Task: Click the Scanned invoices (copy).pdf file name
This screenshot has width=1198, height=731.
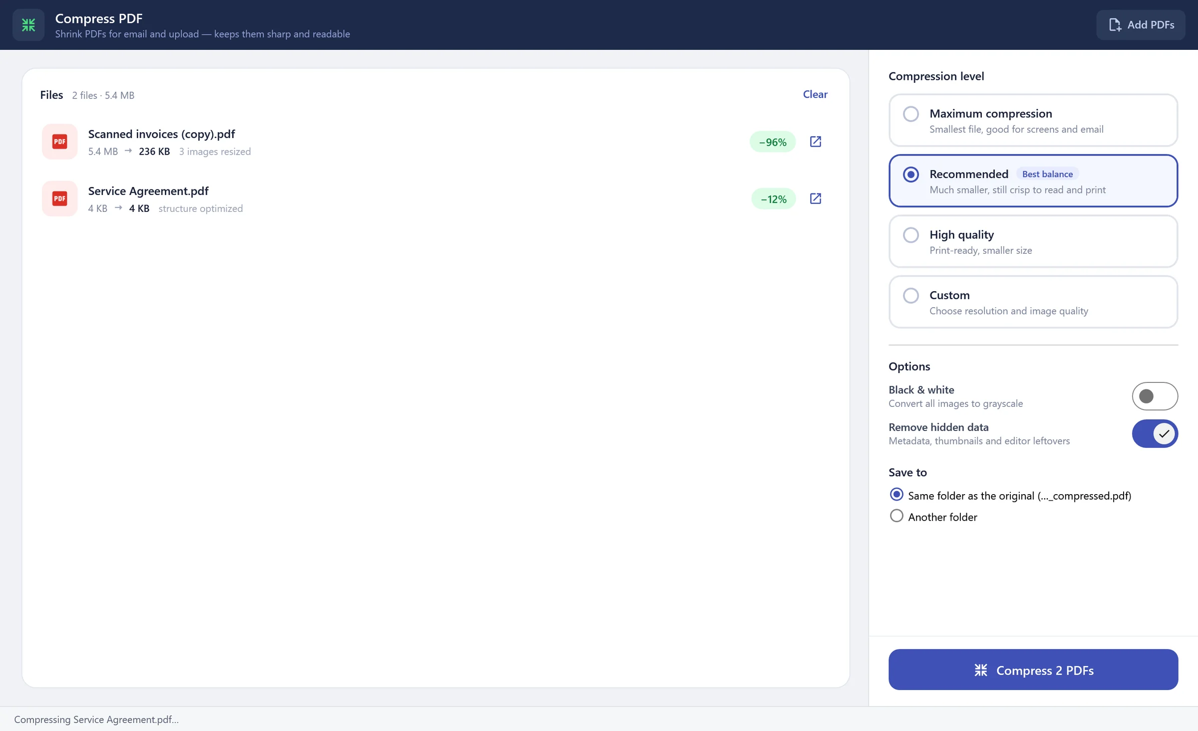Action: pyautogui.click(x=161, y=134)
